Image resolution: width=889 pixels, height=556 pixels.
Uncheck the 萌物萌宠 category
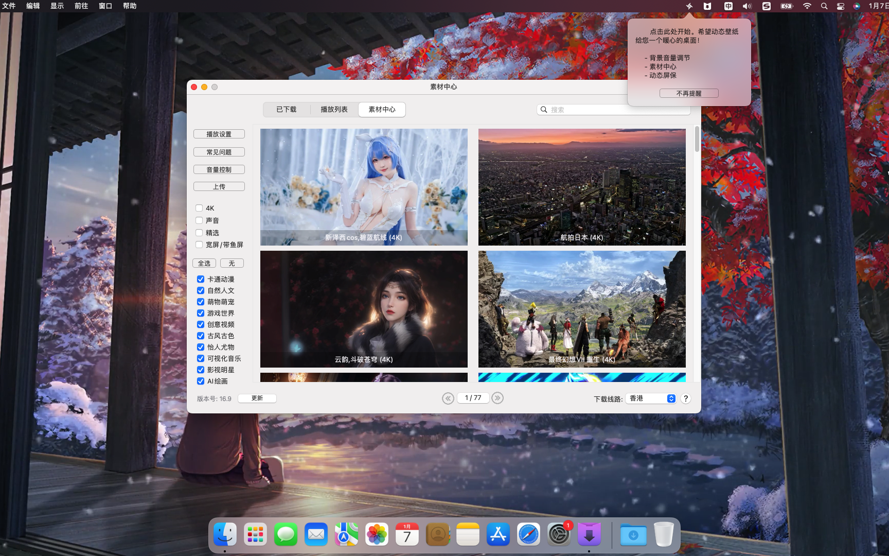(201, 302)
